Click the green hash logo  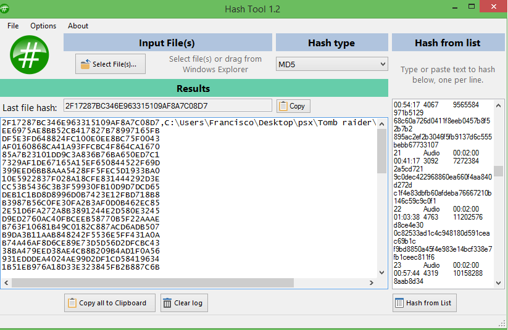pyautogui.click(x=30, y=55)
